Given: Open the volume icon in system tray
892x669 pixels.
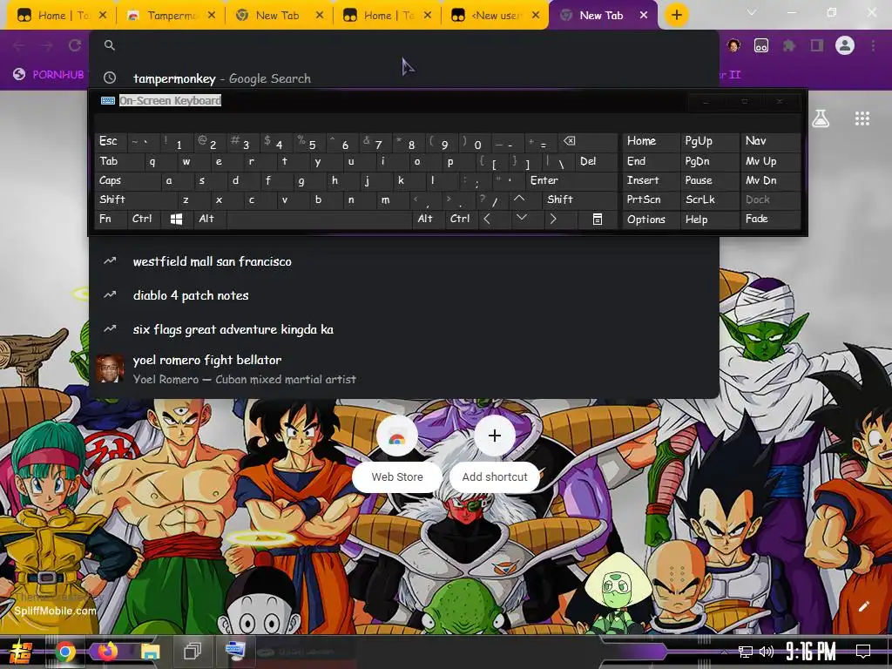Looking at the screenshot, I should [766, 652].
